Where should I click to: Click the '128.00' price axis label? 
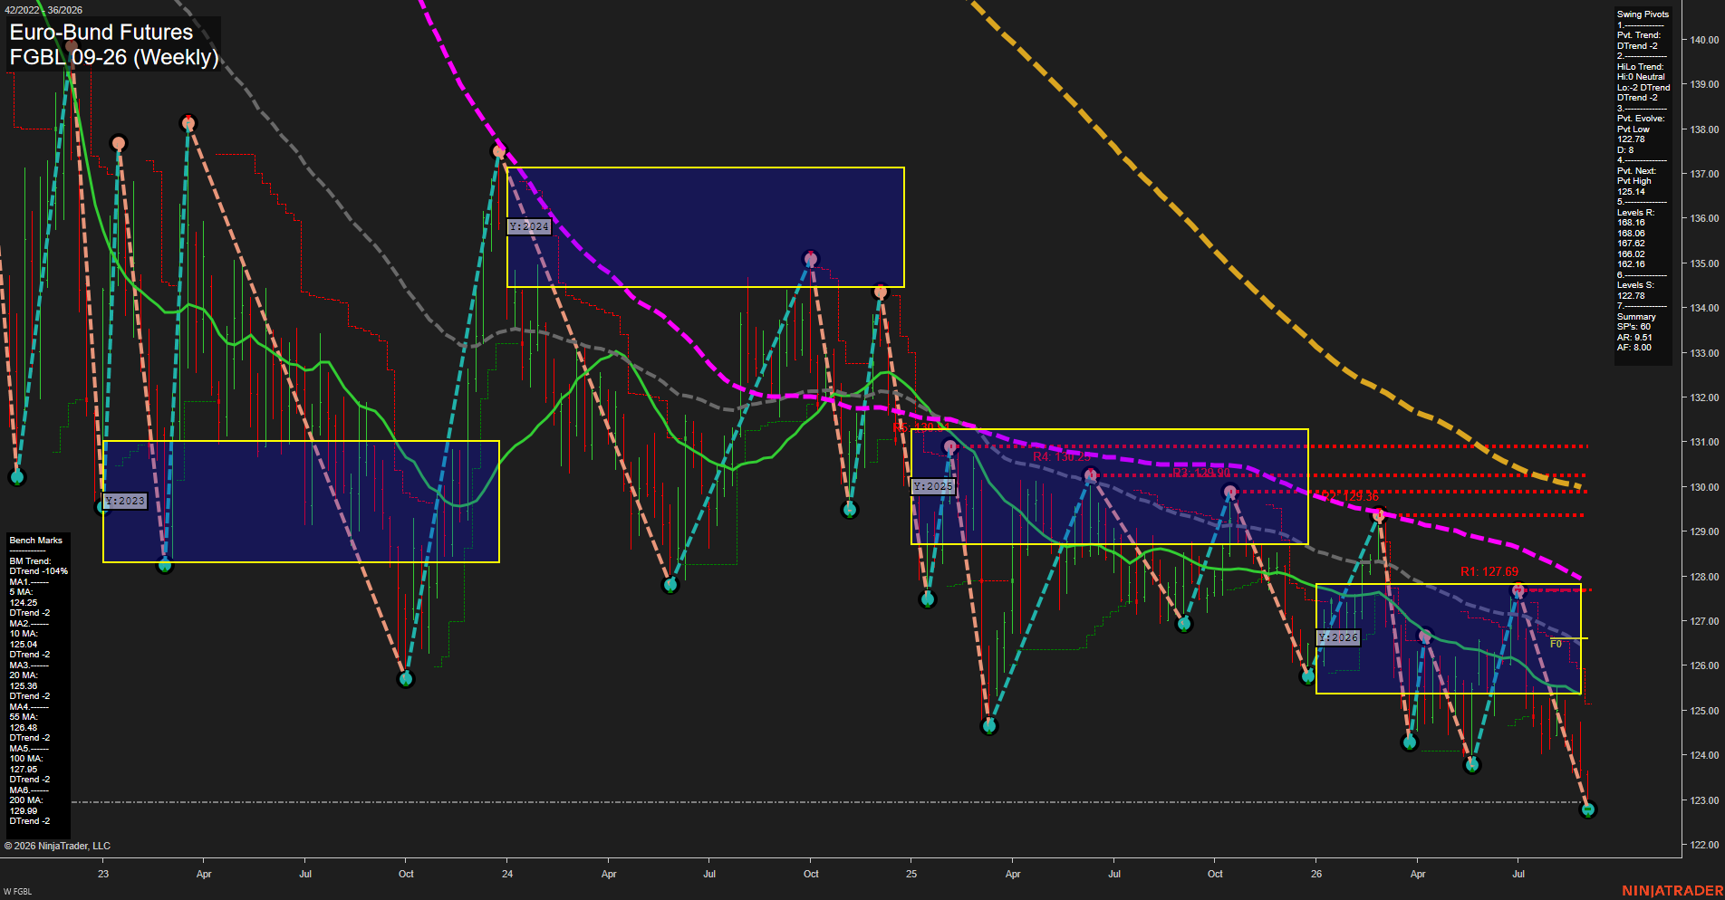pos(1704,577)
